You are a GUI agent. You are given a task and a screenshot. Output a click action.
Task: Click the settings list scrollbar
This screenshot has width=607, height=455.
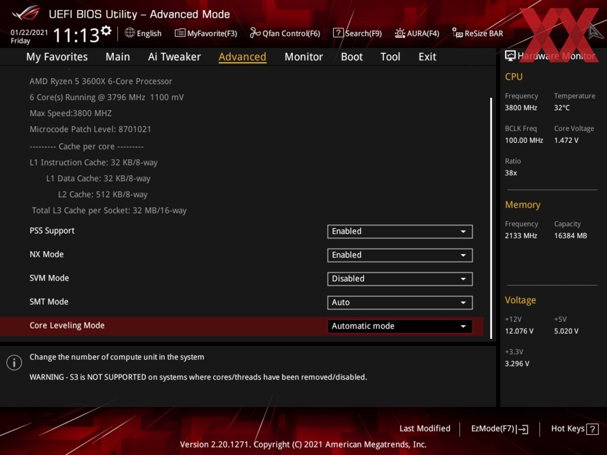tap(491, 218)
